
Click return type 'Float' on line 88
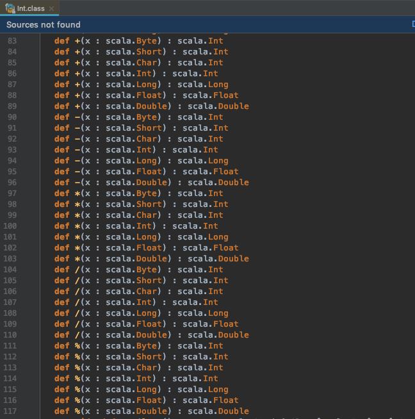(226, 95)
